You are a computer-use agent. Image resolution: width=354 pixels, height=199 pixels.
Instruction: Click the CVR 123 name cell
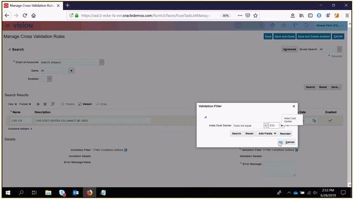click(21, 121)
